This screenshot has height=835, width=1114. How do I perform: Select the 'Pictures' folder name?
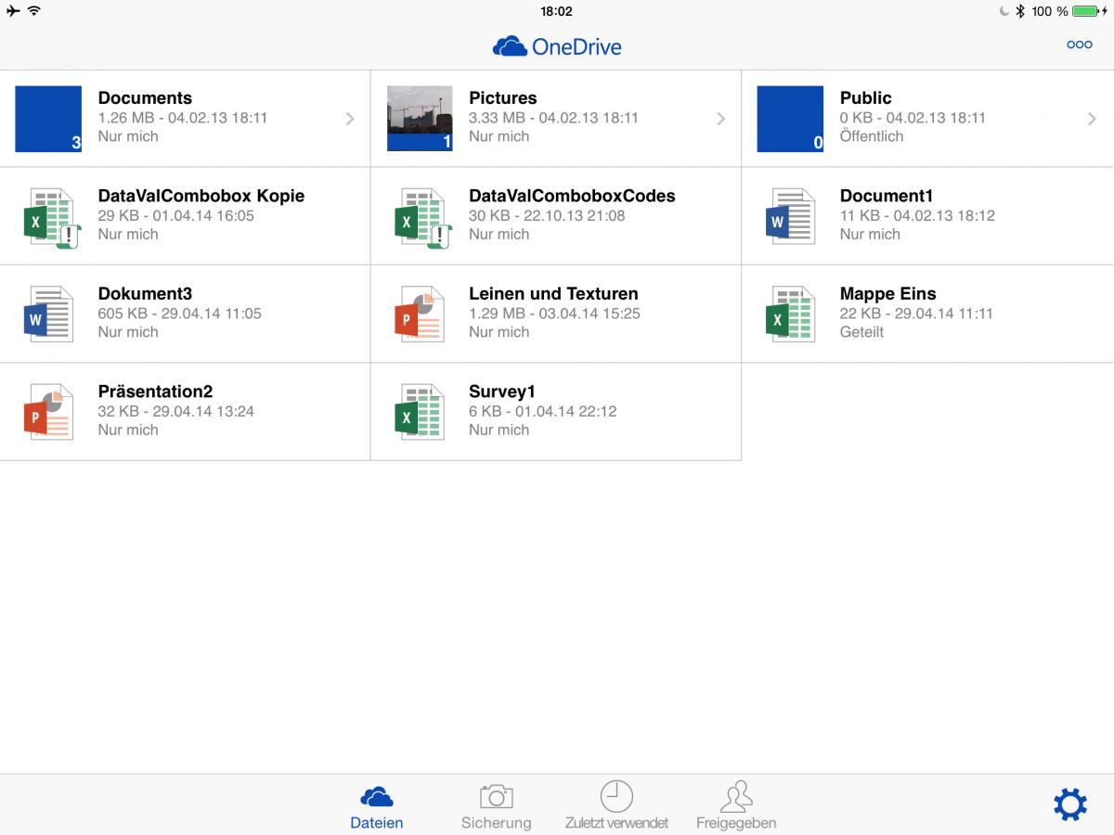[502, 97]
